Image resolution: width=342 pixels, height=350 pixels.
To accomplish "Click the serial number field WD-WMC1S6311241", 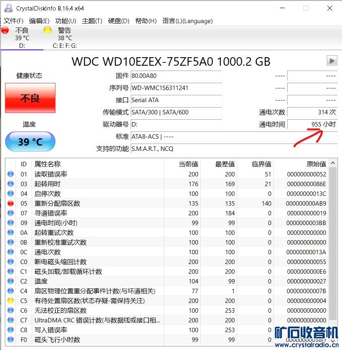I will [x=176, y=88].
